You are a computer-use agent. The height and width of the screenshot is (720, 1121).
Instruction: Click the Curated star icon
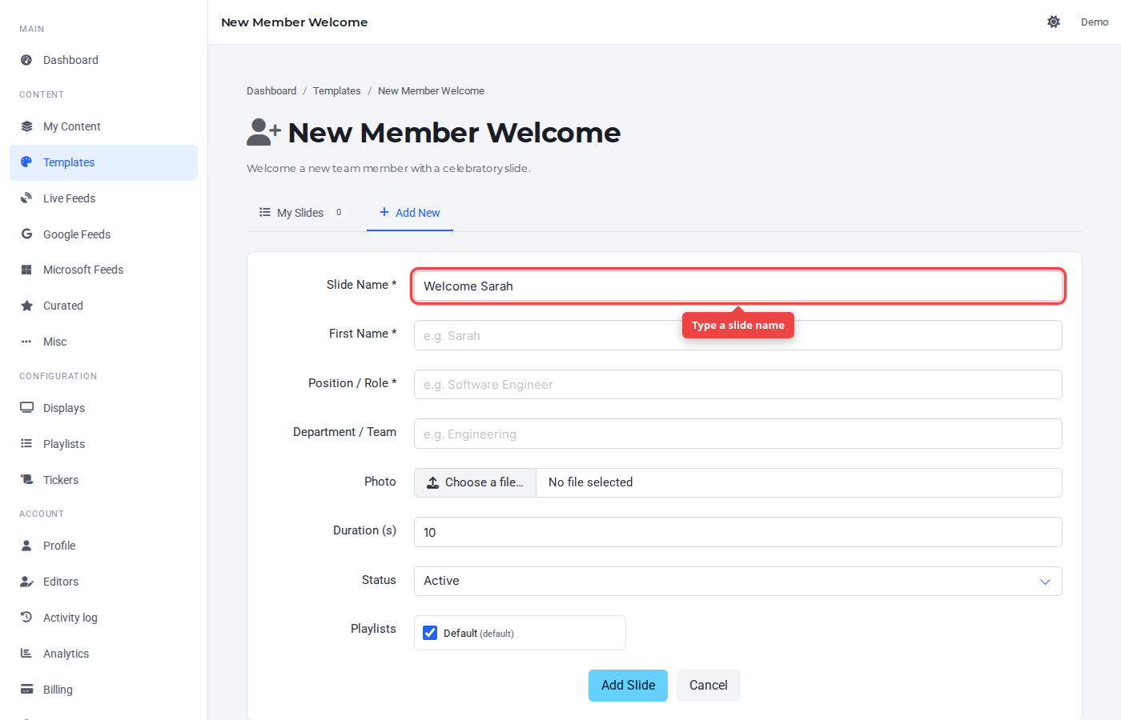(26, 306)
